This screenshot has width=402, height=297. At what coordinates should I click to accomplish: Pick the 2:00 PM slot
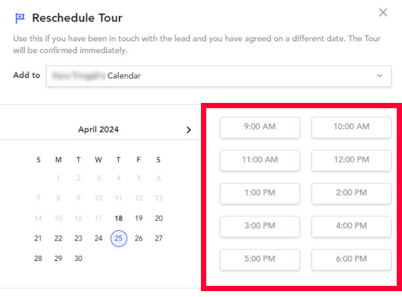tap(351, 193)
